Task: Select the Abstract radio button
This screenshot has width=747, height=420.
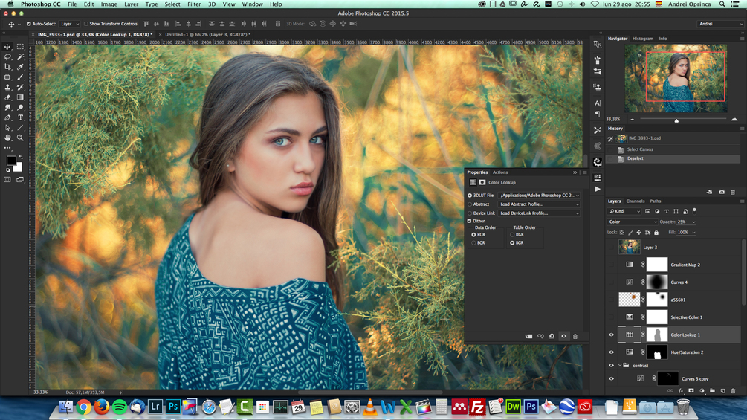Action: (470, 204)
